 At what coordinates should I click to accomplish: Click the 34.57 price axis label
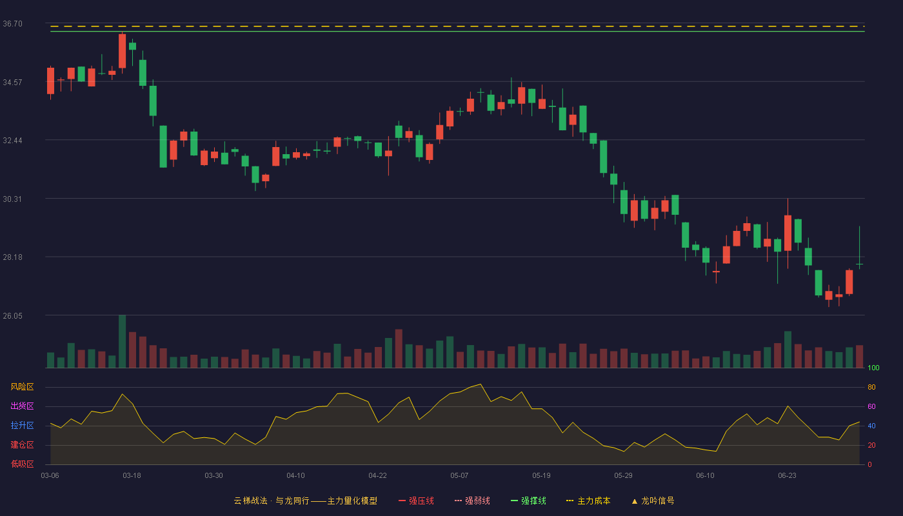pyautogui.click(x=12, y=82)
